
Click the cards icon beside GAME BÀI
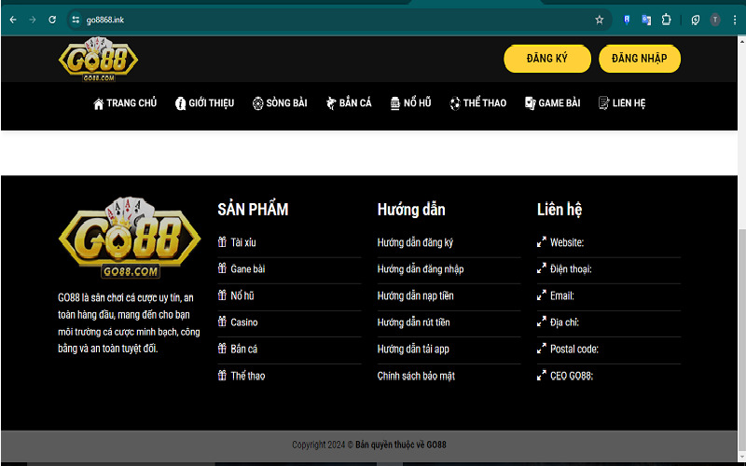pyautogui.click(x=530, y=103)
